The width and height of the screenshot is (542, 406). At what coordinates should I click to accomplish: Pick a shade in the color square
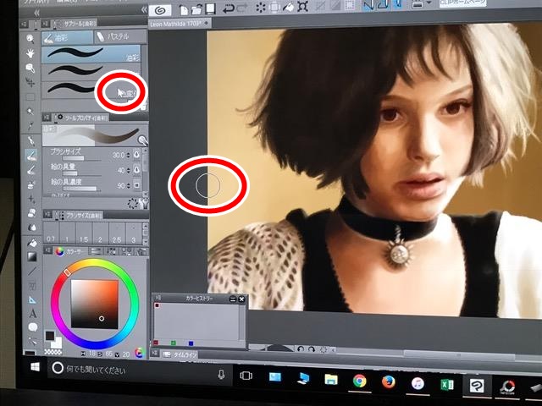(x=94, y=304)
